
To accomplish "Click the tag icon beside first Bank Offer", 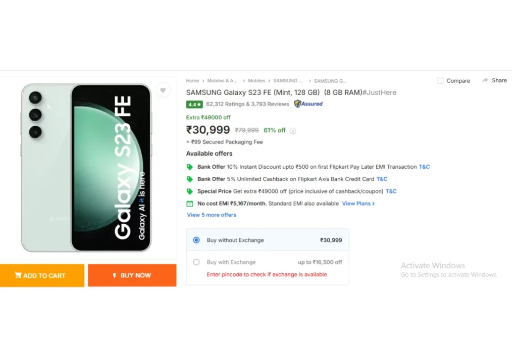I will point(190,167).
